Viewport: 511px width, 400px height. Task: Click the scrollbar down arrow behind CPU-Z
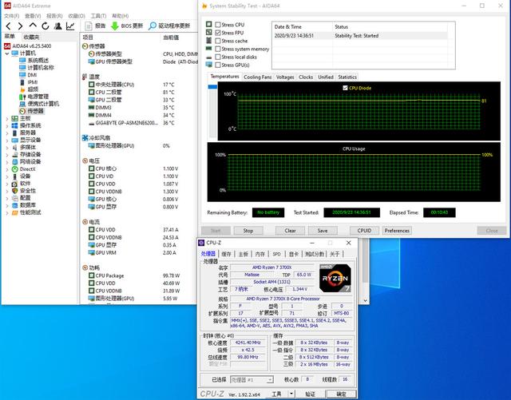(366, 300)
